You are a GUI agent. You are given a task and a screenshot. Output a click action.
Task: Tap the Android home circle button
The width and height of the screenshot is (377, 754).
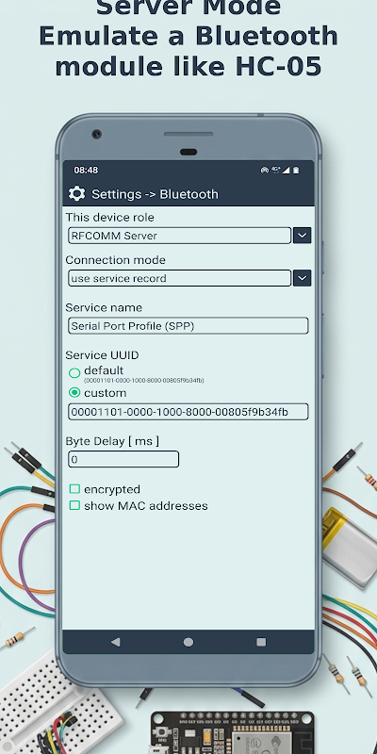tap(188, 642)
